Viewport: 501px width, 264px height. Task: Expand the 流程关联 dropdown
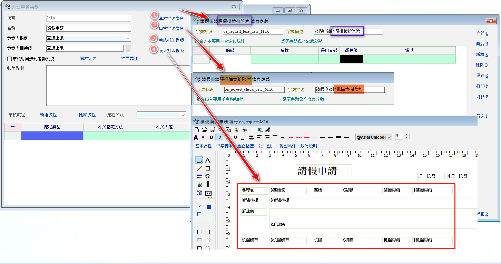point(183,115)
